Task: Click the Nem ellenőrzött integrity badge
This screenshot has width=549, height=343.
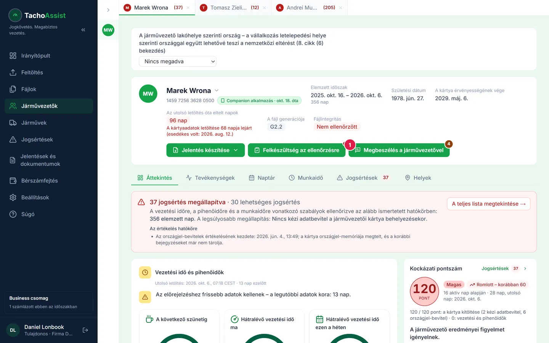Action: pyautogui.click(x=337, y=127)
